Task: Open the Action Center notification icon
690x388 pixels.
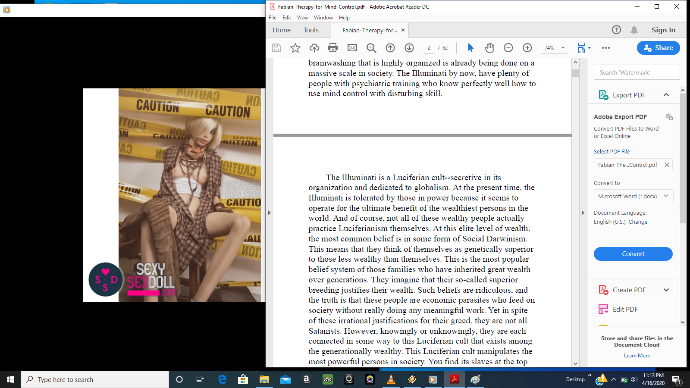Action: pos(677,380)
